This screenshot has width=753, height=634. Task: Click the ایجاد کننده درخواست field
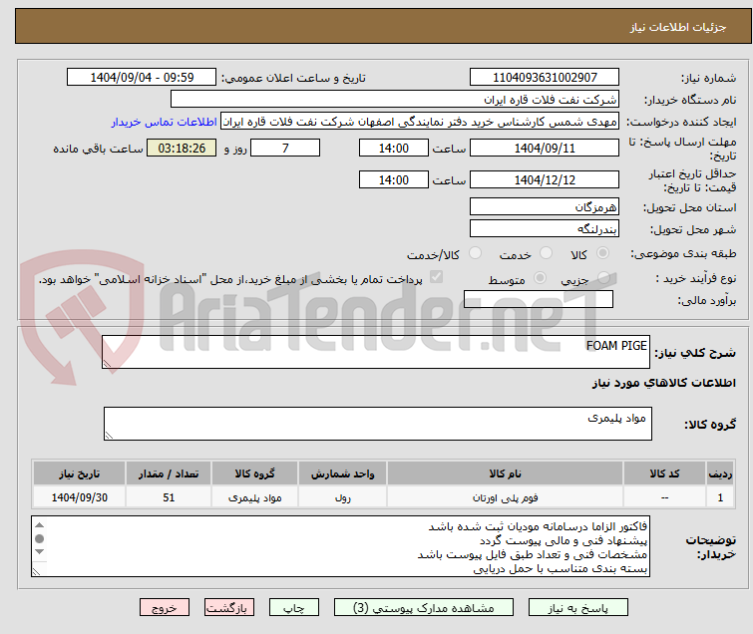[419, 122]
